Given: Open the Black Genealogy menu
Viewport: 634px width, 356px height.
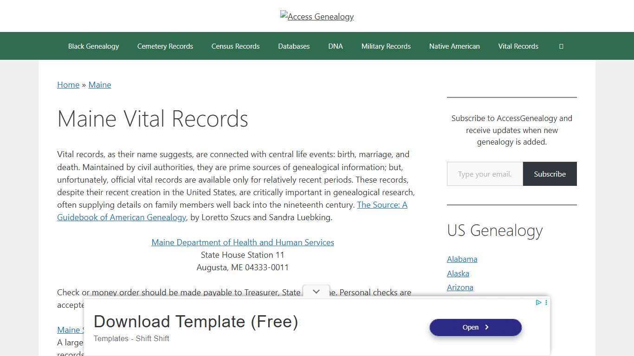Looking at the screenshot, I should coord(93,46).
